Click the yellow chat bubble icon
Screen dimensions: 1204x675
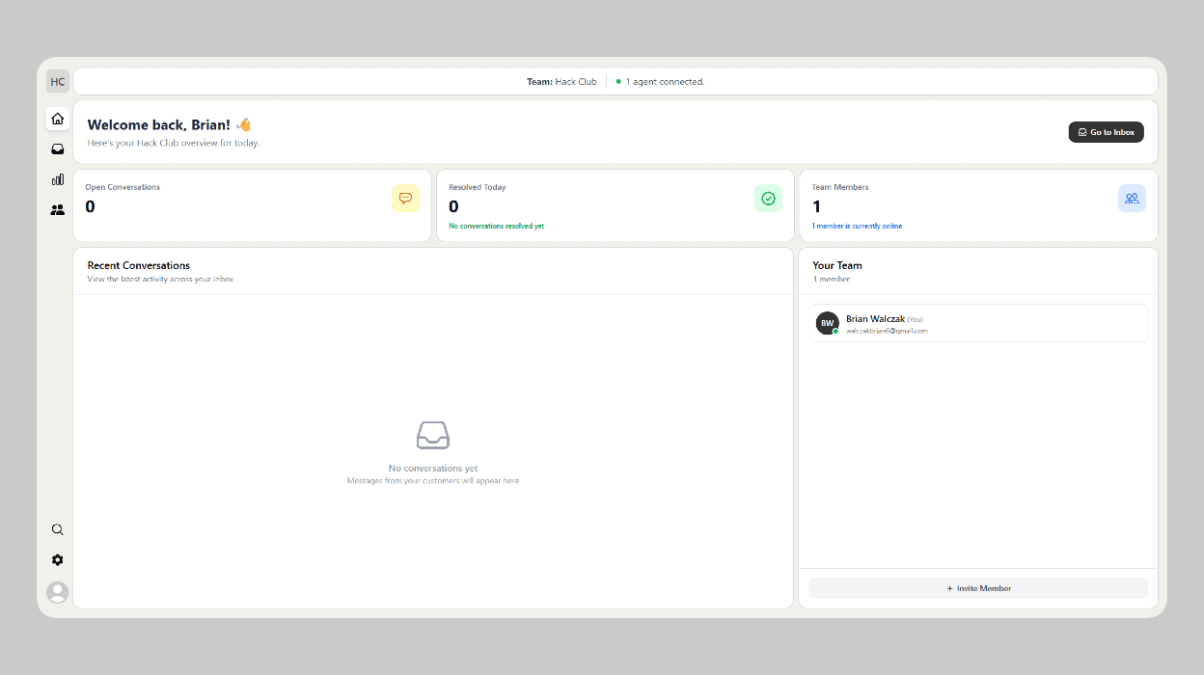point(405,198)
